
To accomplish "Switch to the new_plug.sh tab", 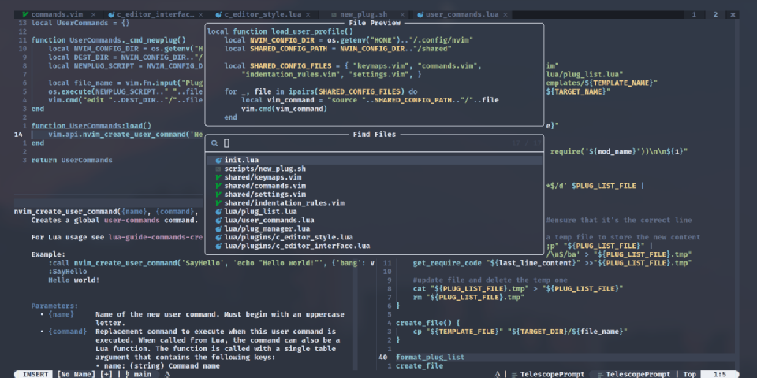I will point(363,14).
